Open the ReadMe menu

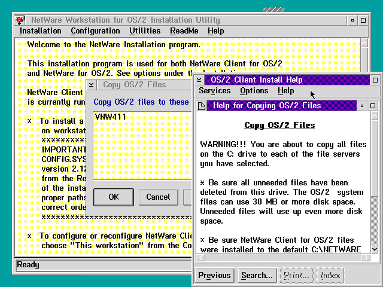tap(184, 31)
